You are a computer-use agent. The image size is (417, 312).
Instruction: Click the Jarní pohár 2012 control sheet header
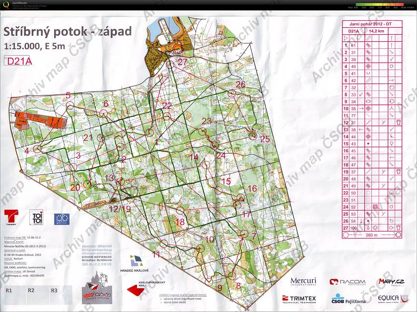377,23
